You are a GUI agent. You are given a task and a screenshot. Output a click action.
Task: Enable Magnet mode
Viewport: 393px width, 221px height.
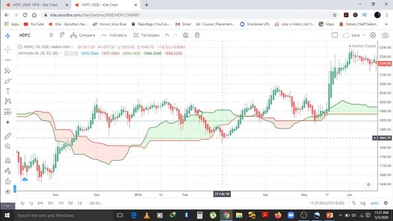[8, 160]
